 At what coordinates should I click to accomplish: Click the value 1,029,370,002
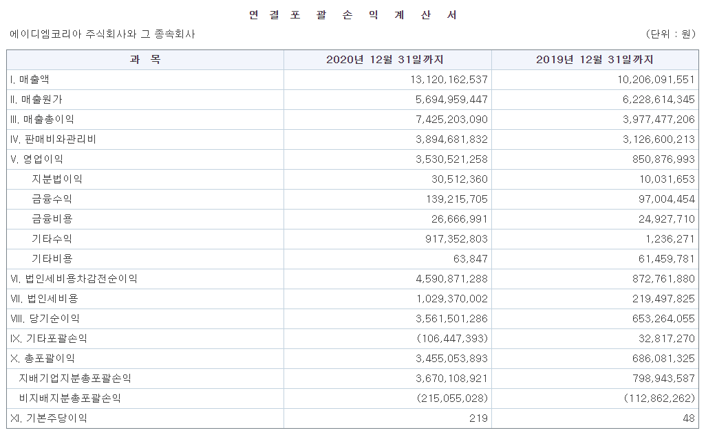click(452, 298)
